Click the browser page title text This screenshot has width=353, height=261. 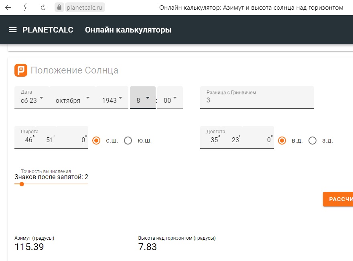pos(251,8)
